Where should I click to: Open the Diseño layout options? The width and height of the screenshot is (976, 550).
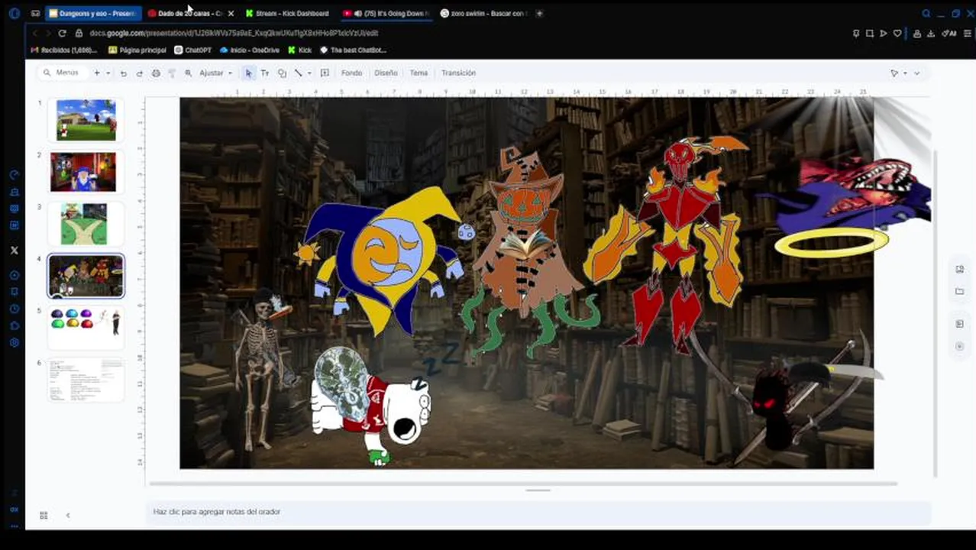[x=386, y=73]
